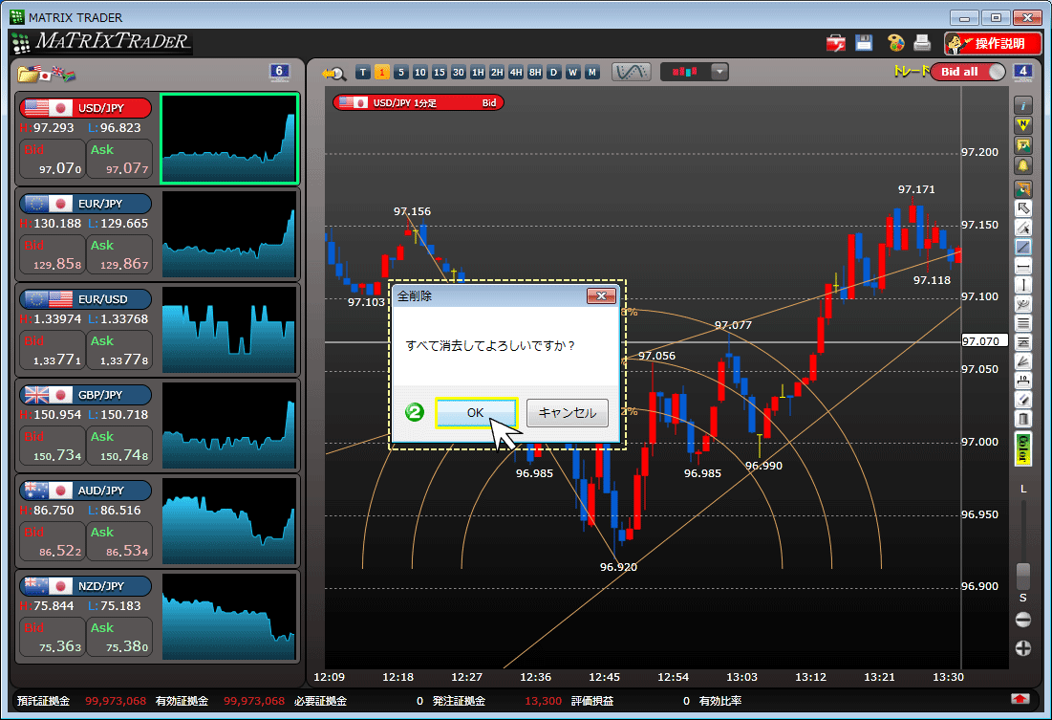The image size is (1052, 720).
Task: Select the 5 minute timeframe
Action: pyautogui.click(x=400, y=72)
